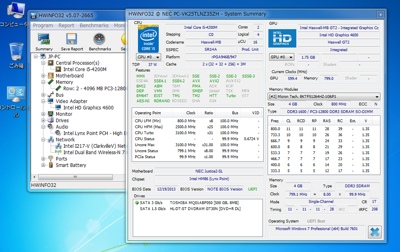The image size is (400, 252).
Task: Expand the Bus tree node
Action: pos(43,95)
